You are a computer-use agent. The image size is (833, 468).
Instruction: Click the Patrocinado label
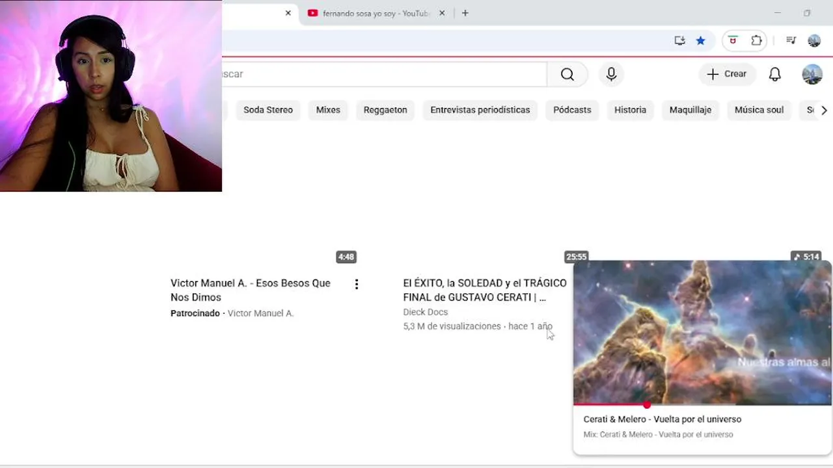point(195,313)
